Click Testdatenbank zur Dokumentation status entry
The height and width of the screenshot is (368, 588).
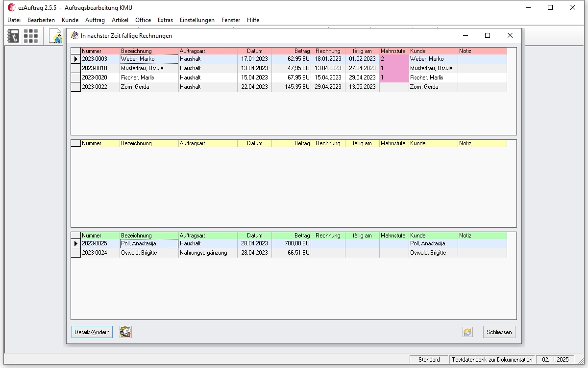pyautogui.click(x=492, y=360)
